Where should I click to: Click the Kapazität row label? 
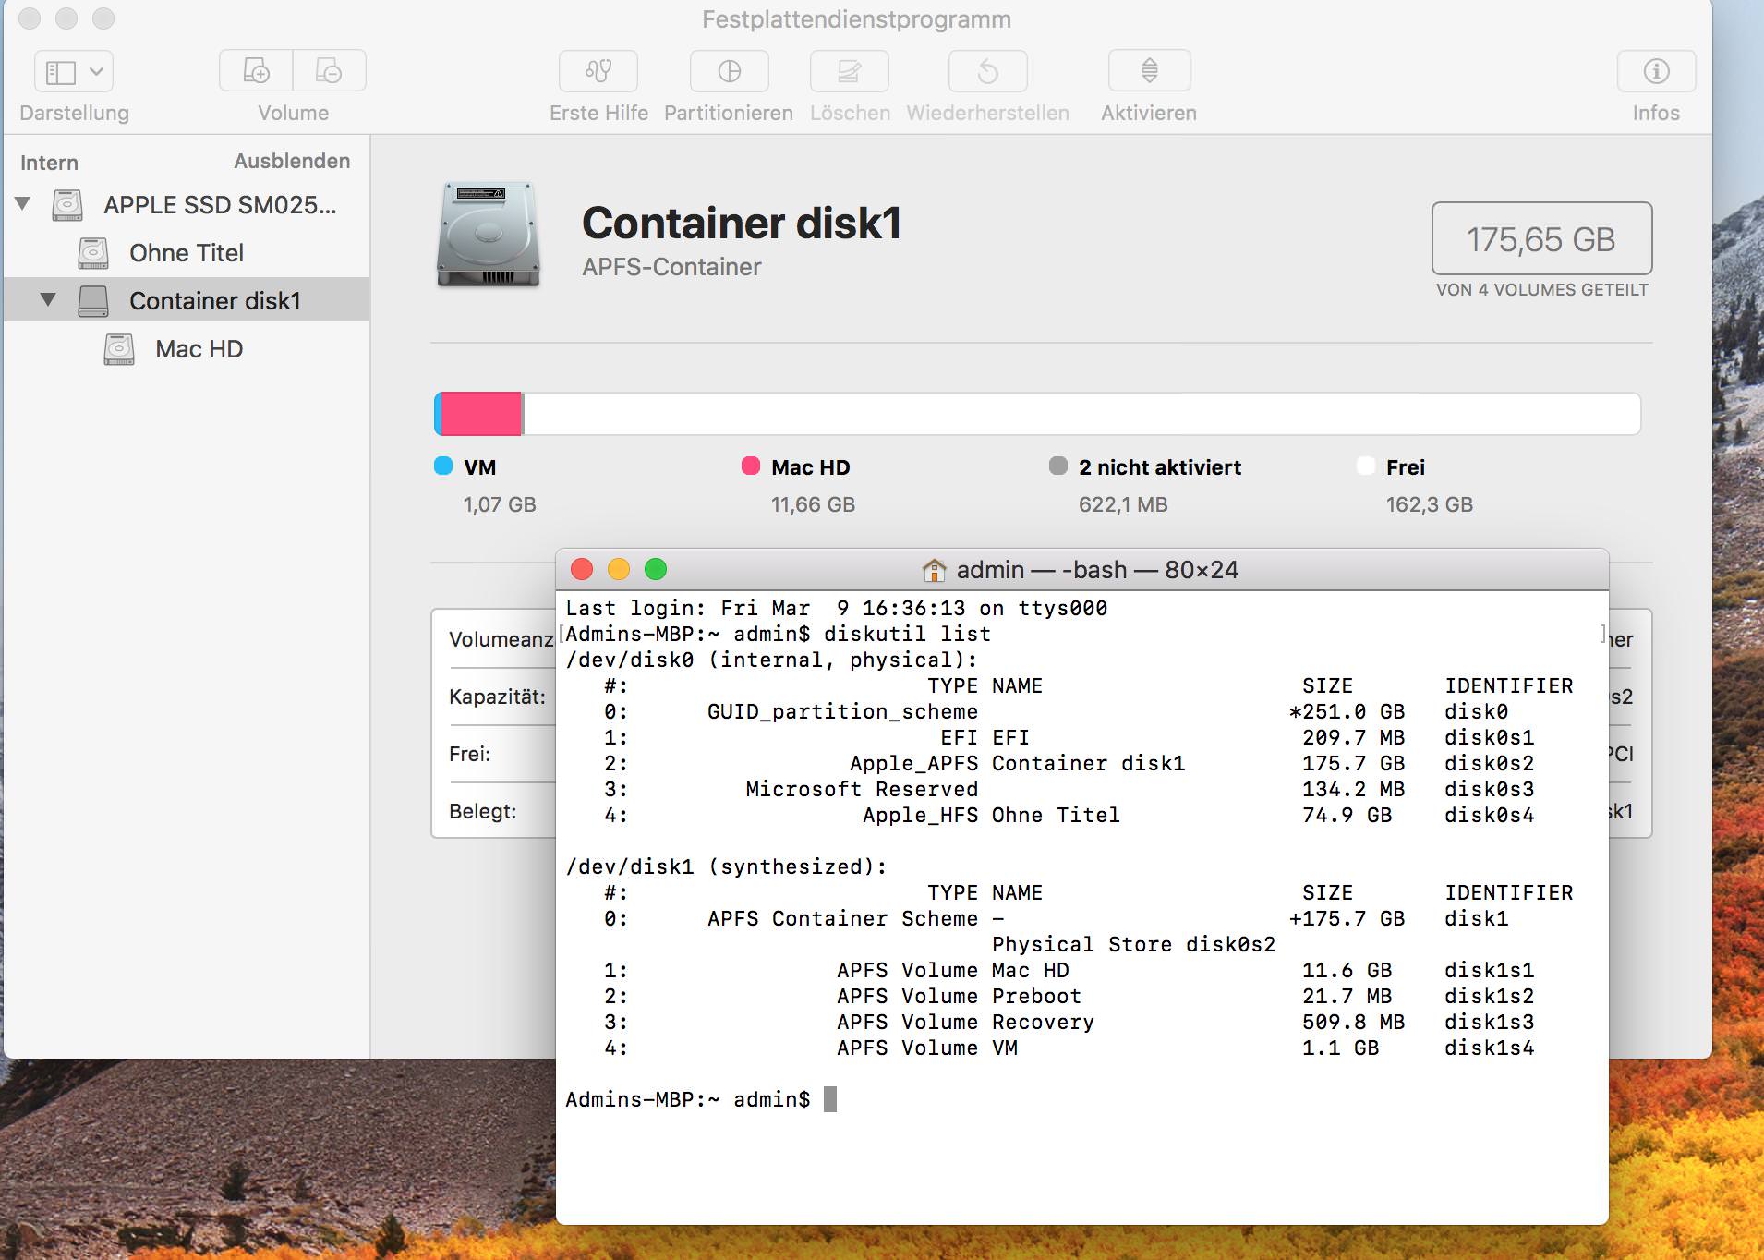tap(497, 697)
